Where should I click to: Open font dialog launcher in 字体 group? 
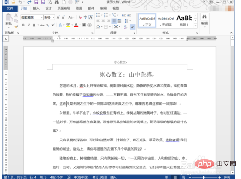click(x=92, y=33)
